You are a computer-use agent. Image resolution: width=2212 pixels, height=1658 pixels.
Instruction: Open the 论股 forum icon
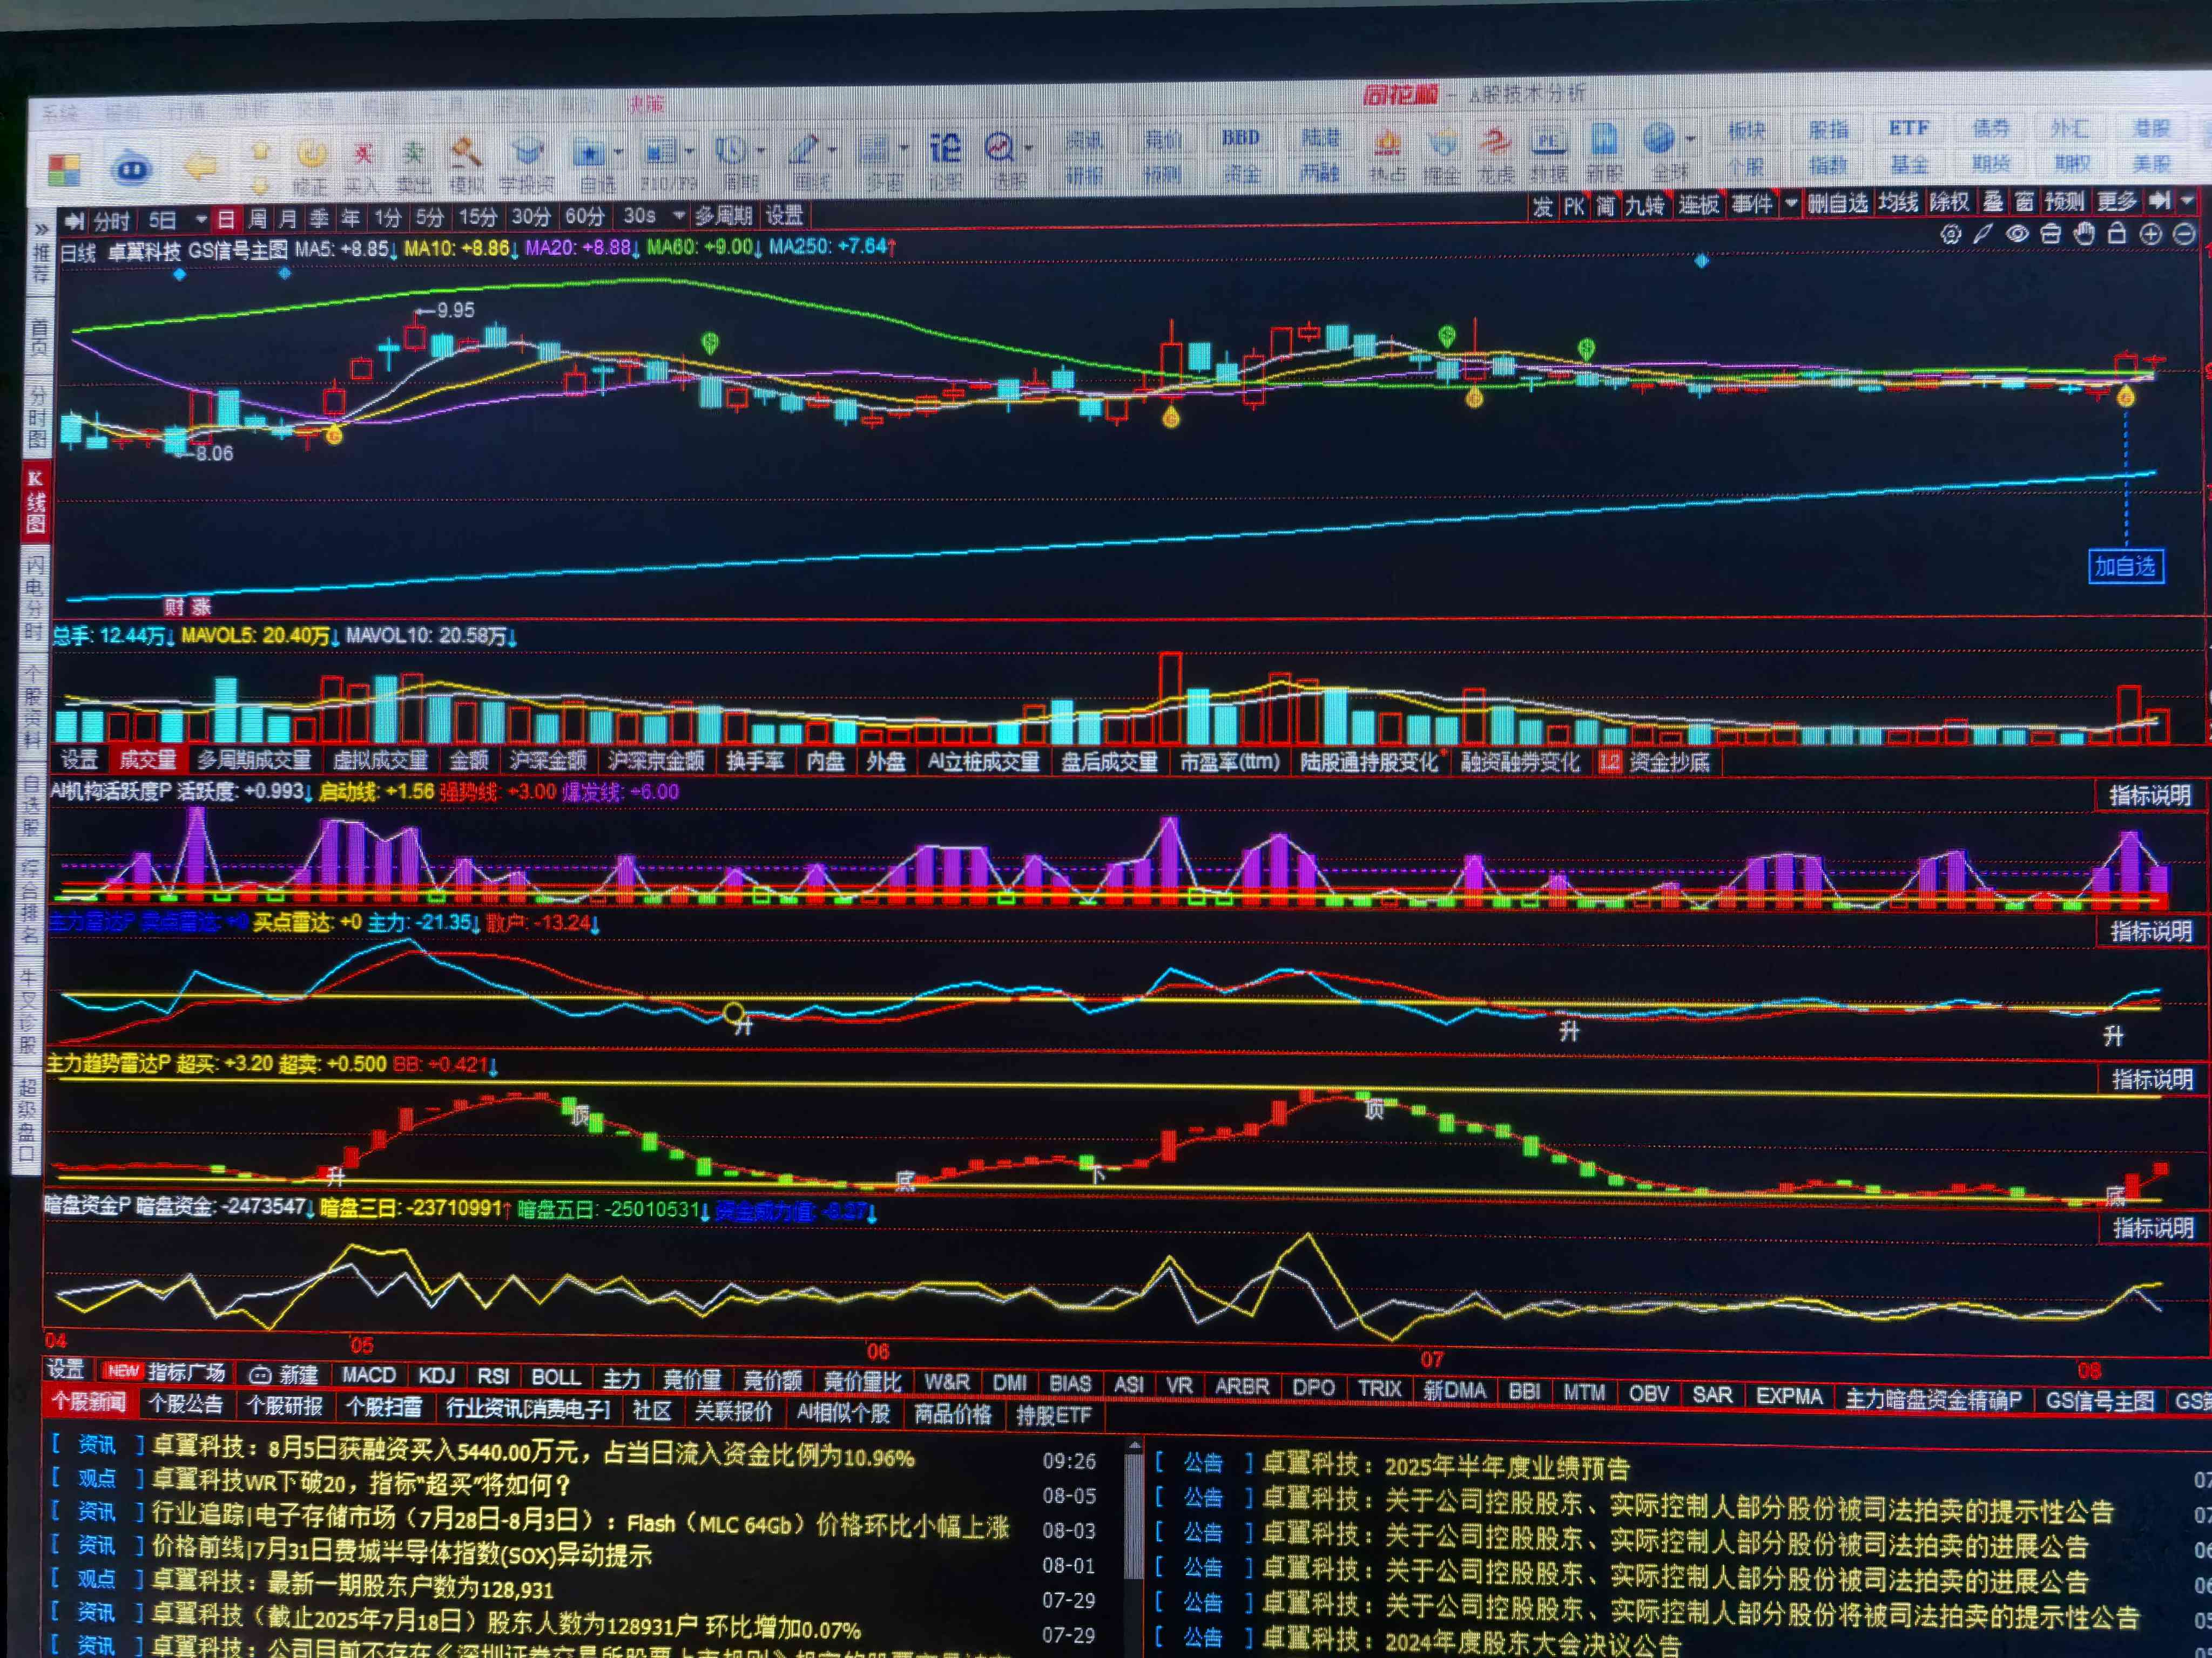point(945,161)
